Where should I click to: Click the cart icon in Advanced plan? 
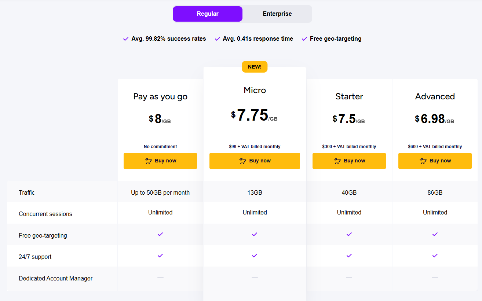coord(423,161)
